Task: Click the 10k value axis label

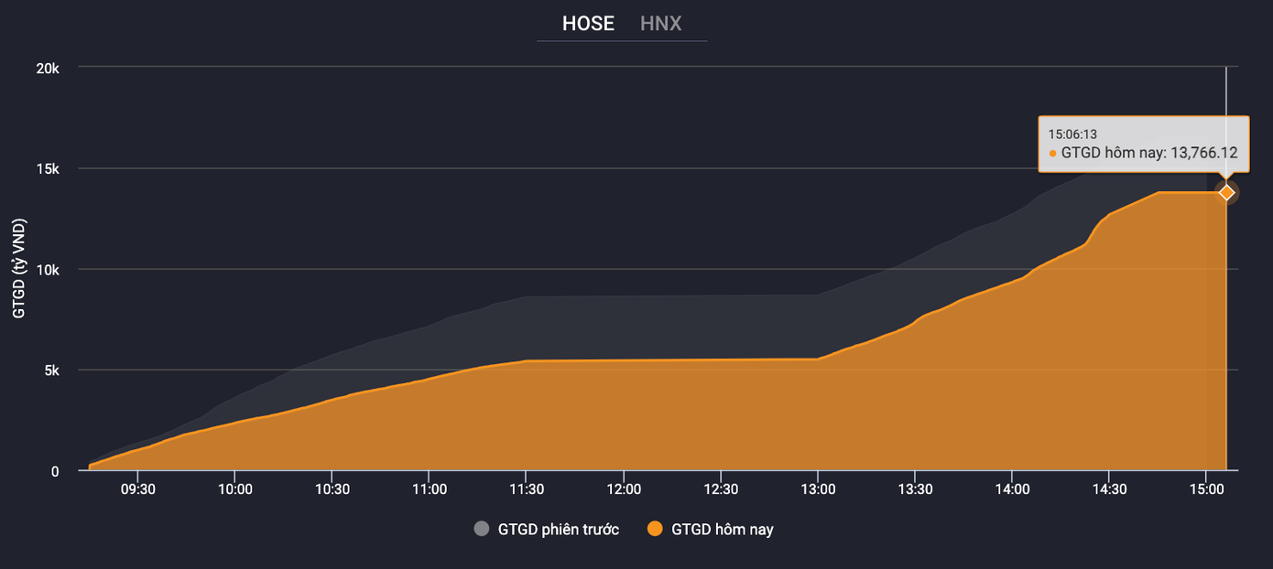Action: 48,270
